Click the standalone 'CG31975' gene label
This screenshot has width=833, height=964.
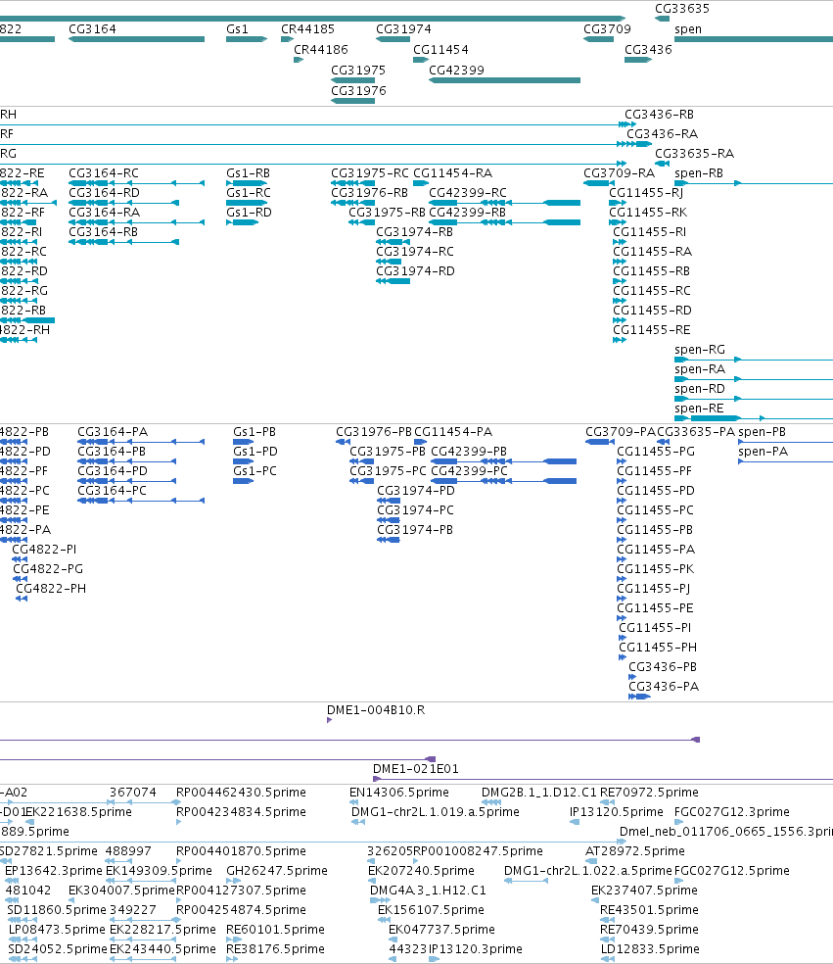click(x=358, y=71)
